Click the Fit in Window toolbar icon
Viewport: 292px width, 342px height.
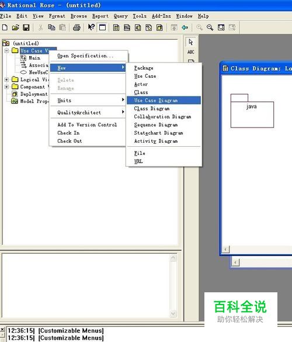click(221, 27)
